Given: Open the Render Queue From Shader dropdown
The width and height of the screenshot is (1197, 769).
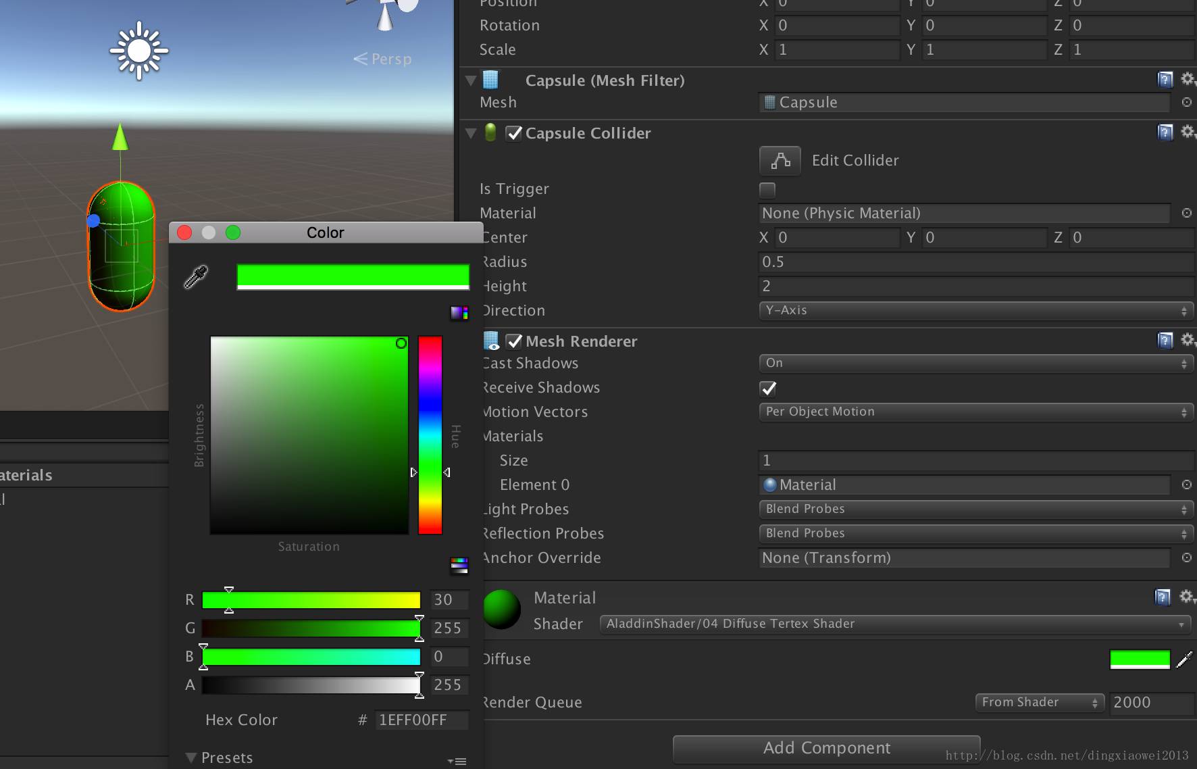Looking at the screenshot, I should click(1040, 702).
